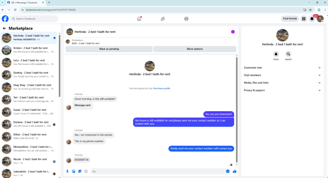Expand Media, files and links section
328x178 pixels.
point(282,83)
